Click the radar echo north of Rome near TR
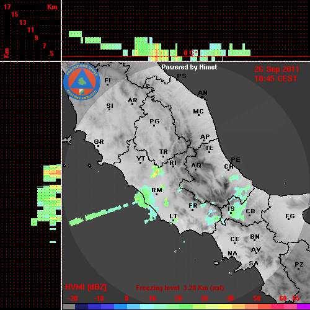Image resolution: width=310 pixels, height=310 pixels. 157,172
